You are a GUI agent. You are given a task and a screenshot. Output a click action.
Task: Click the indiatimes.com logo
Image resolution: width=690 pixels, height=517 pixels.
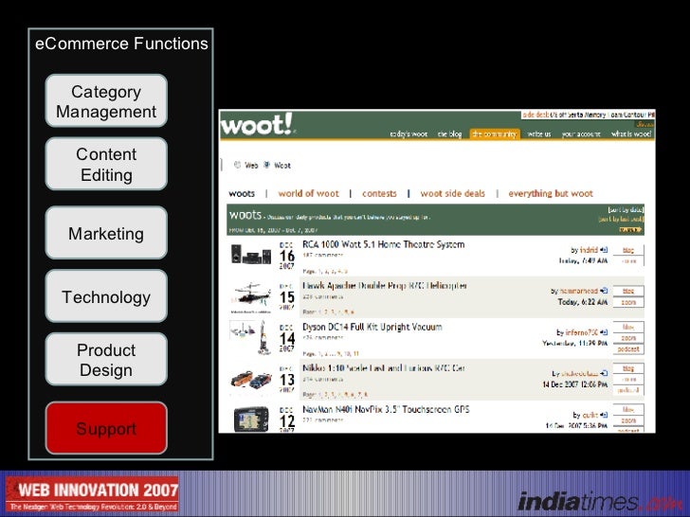point(601,501)
